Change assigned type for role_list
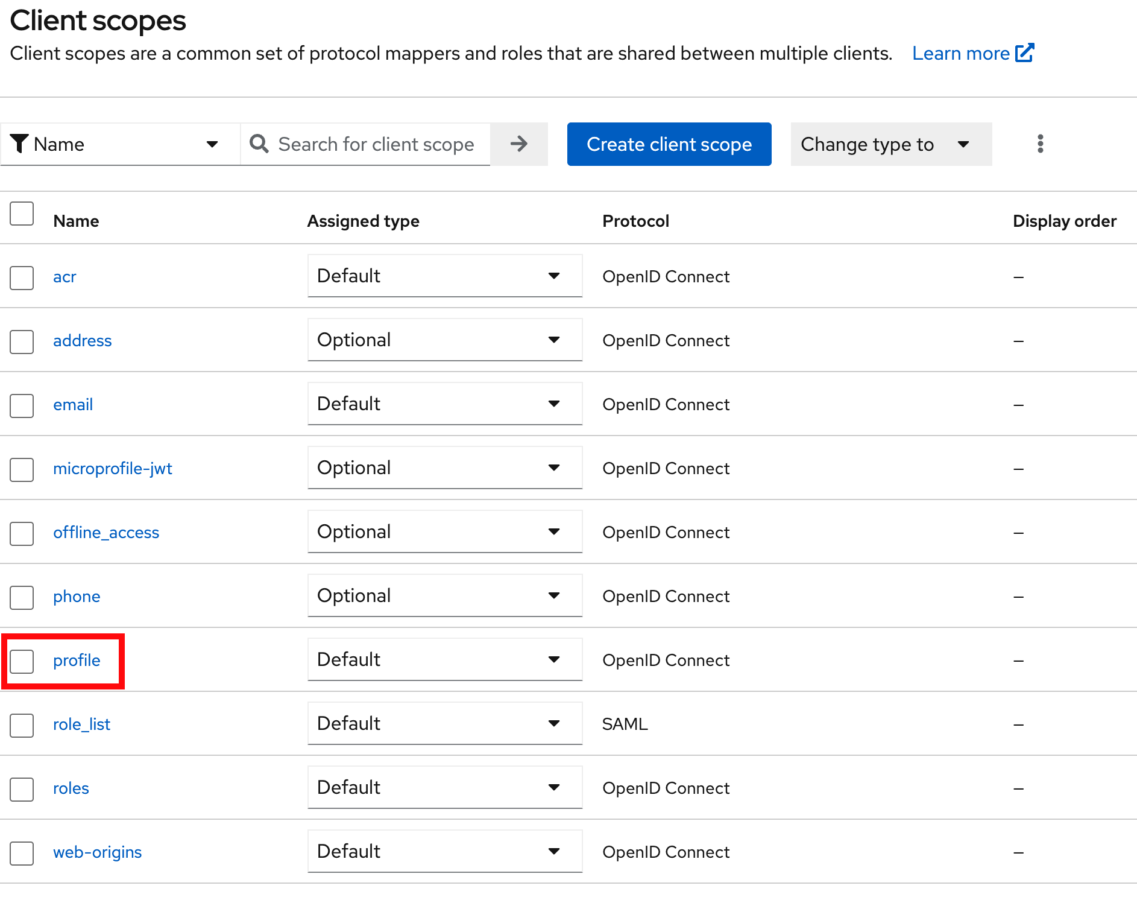Viewport: 1137px width, 900px height. pyautogui.click(x=444, y=724)
